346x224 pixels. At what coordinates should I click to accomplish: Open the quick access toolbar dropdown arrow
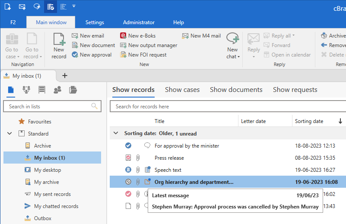(74, 6)
